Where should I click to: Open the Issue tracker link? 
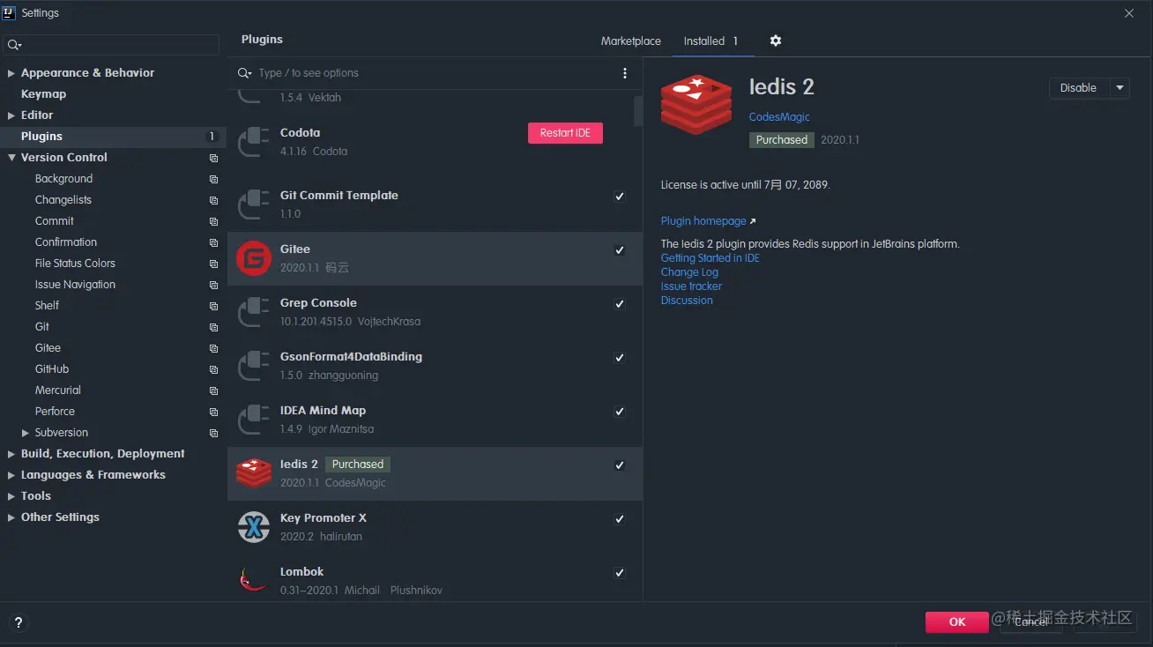tap(691, 286)
